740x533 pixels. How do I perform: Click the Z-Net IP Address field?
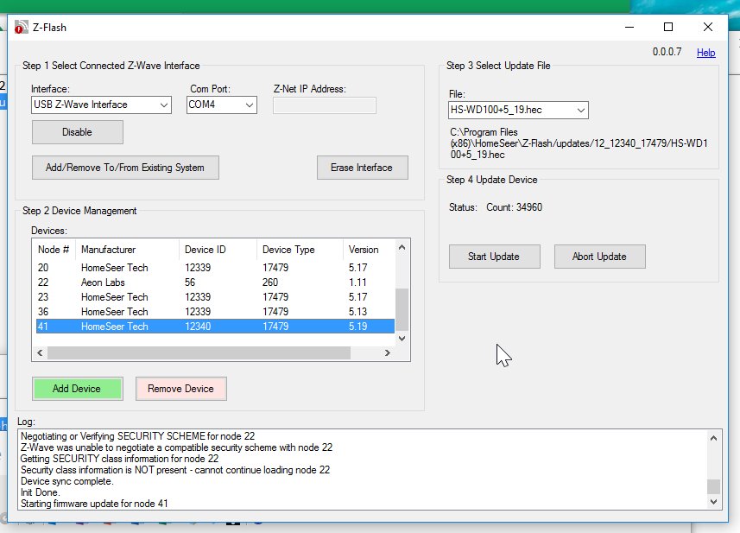pos(324,105)
